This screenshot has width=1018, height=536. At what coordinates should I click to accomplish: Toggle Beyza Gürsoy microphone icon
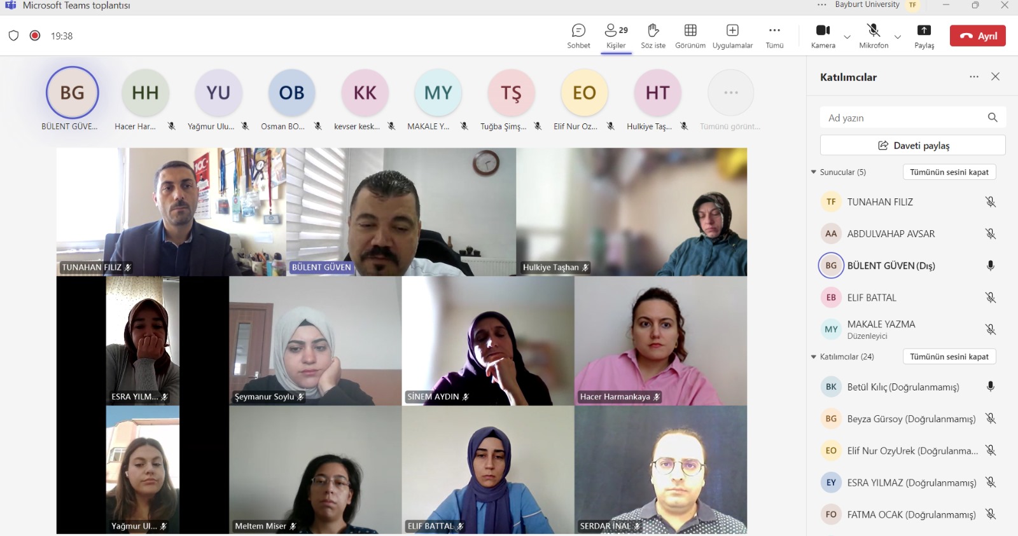tap(990, 418)
